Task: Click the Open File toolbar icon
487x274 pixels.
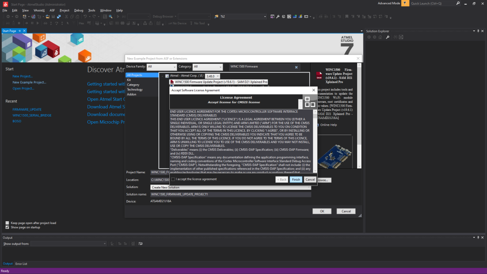Action: (x=48, y=17)
